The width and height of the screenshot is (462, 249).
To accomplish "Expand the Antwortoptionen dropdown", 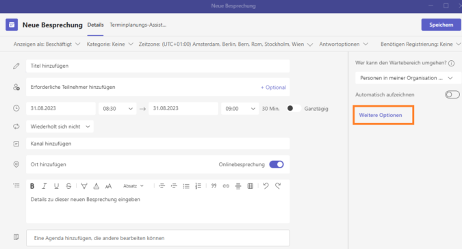I will click(x=344, y=44).
